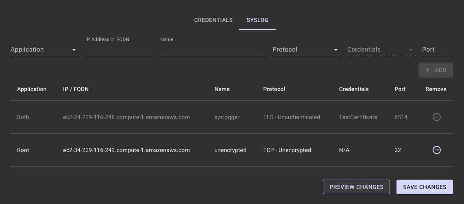464x204 pixels.
Task: Click the IP / FQDN column header
Action: pos(76,89)
